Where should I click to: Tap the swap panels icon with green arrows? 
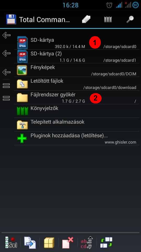click(x=106, y=243)
